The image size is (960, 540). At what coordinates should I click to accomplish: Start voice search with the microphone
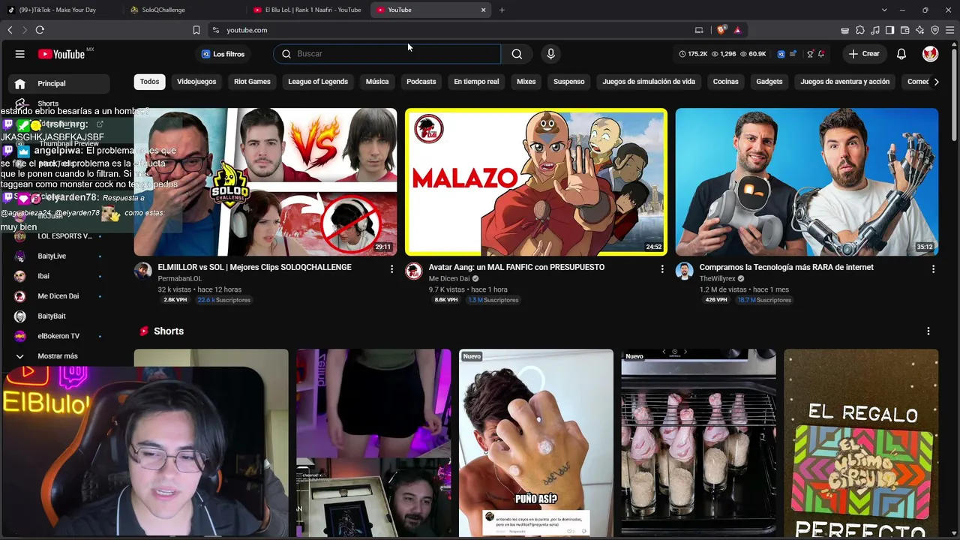(x=550, y=54)
